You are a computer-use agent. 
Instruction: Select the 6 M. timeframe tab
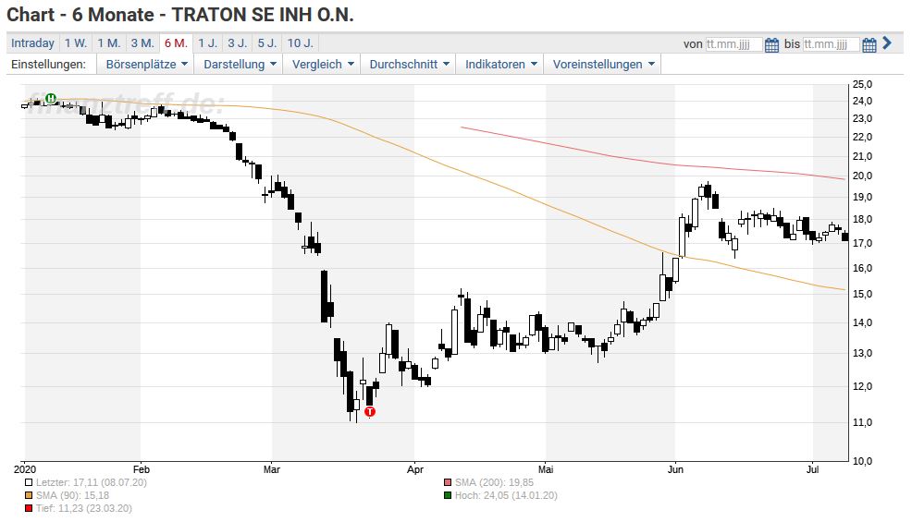[176, 43]
